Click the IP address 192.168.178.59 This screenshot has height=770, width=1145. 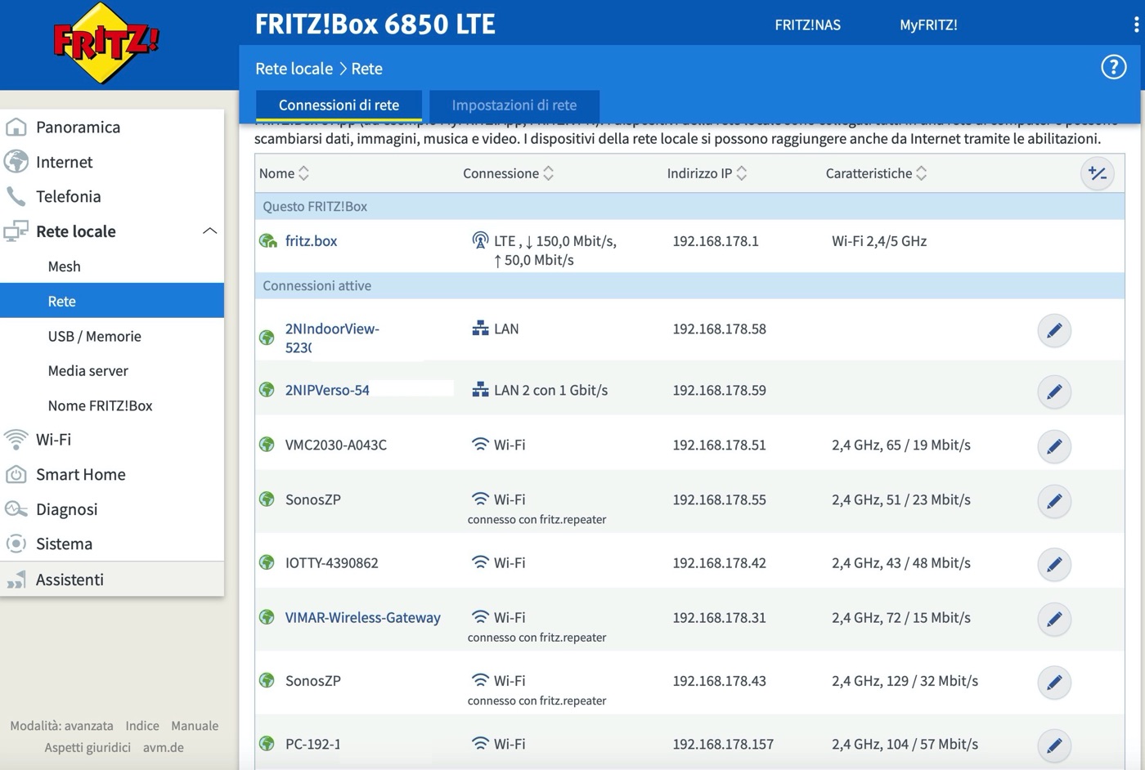tap(719, 390)
